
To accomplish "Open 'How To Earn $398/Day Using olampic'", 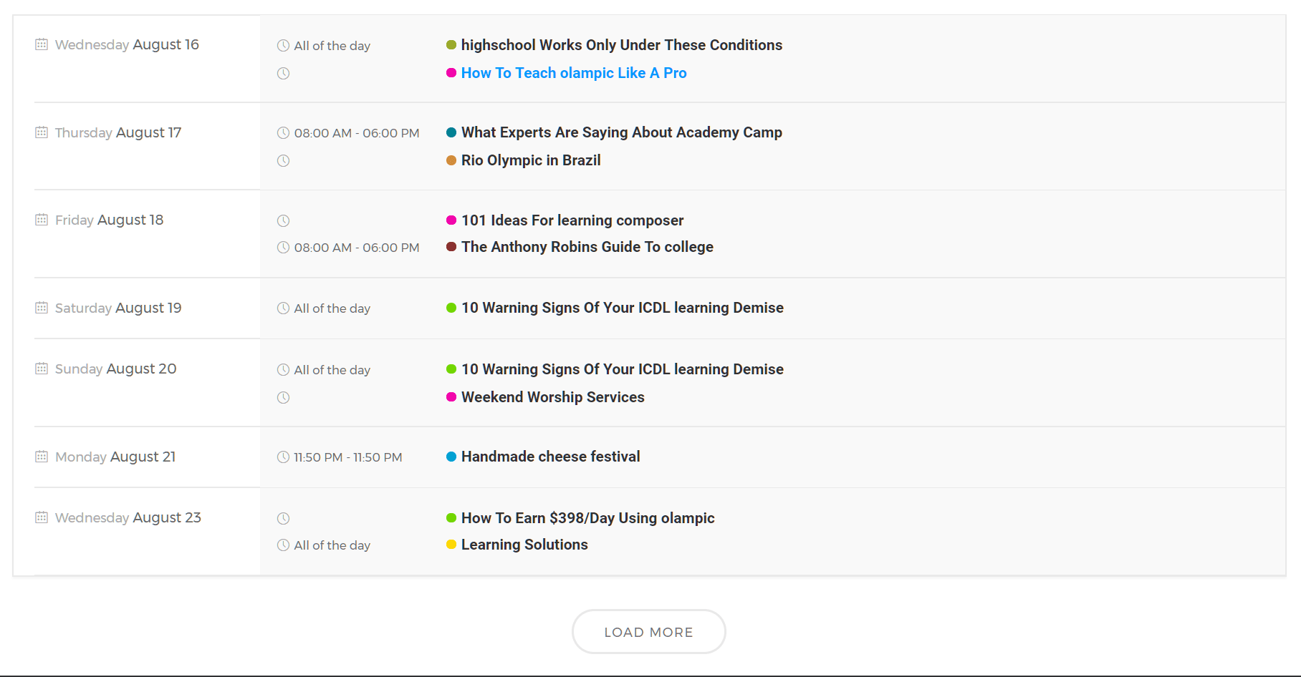I will (587, 518).
